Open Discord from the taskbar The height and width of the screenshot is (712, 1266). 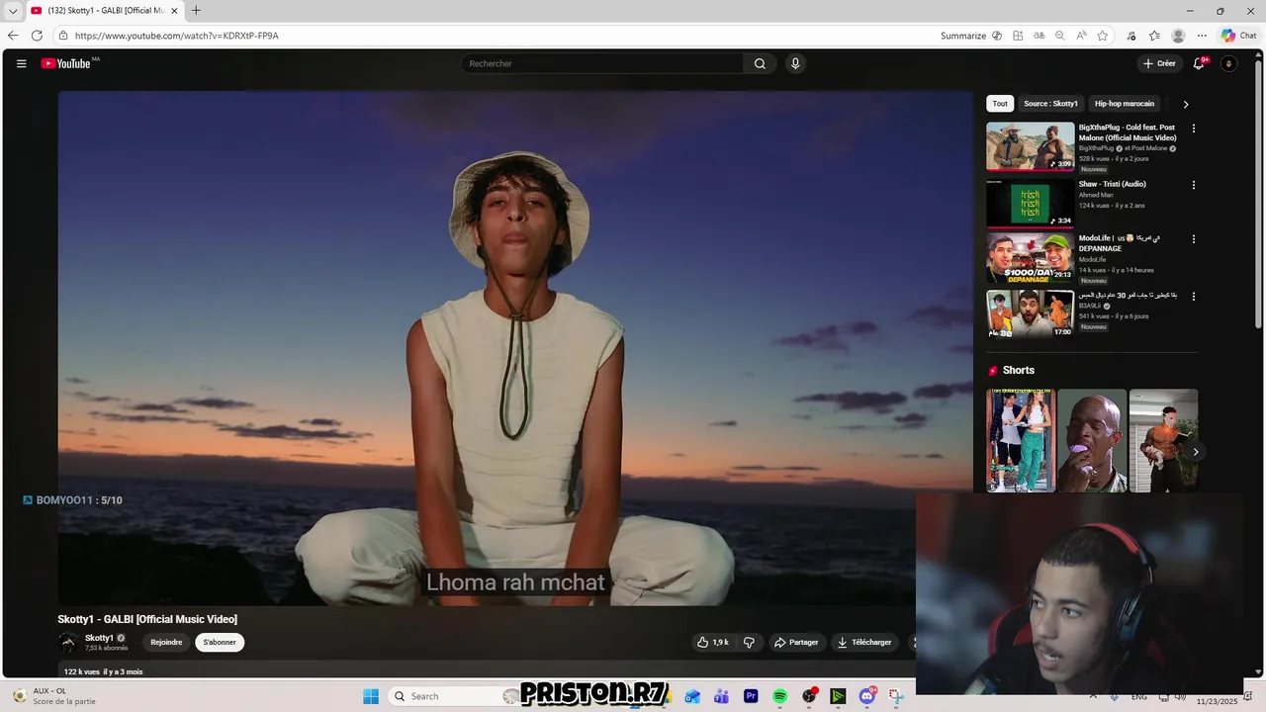pyautogui.click(x=867, y=696)
